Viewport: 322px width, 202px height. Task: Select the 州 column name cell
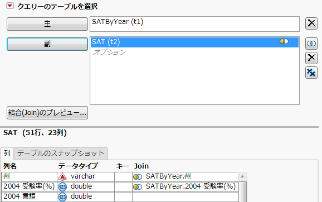tap(29, 176)
